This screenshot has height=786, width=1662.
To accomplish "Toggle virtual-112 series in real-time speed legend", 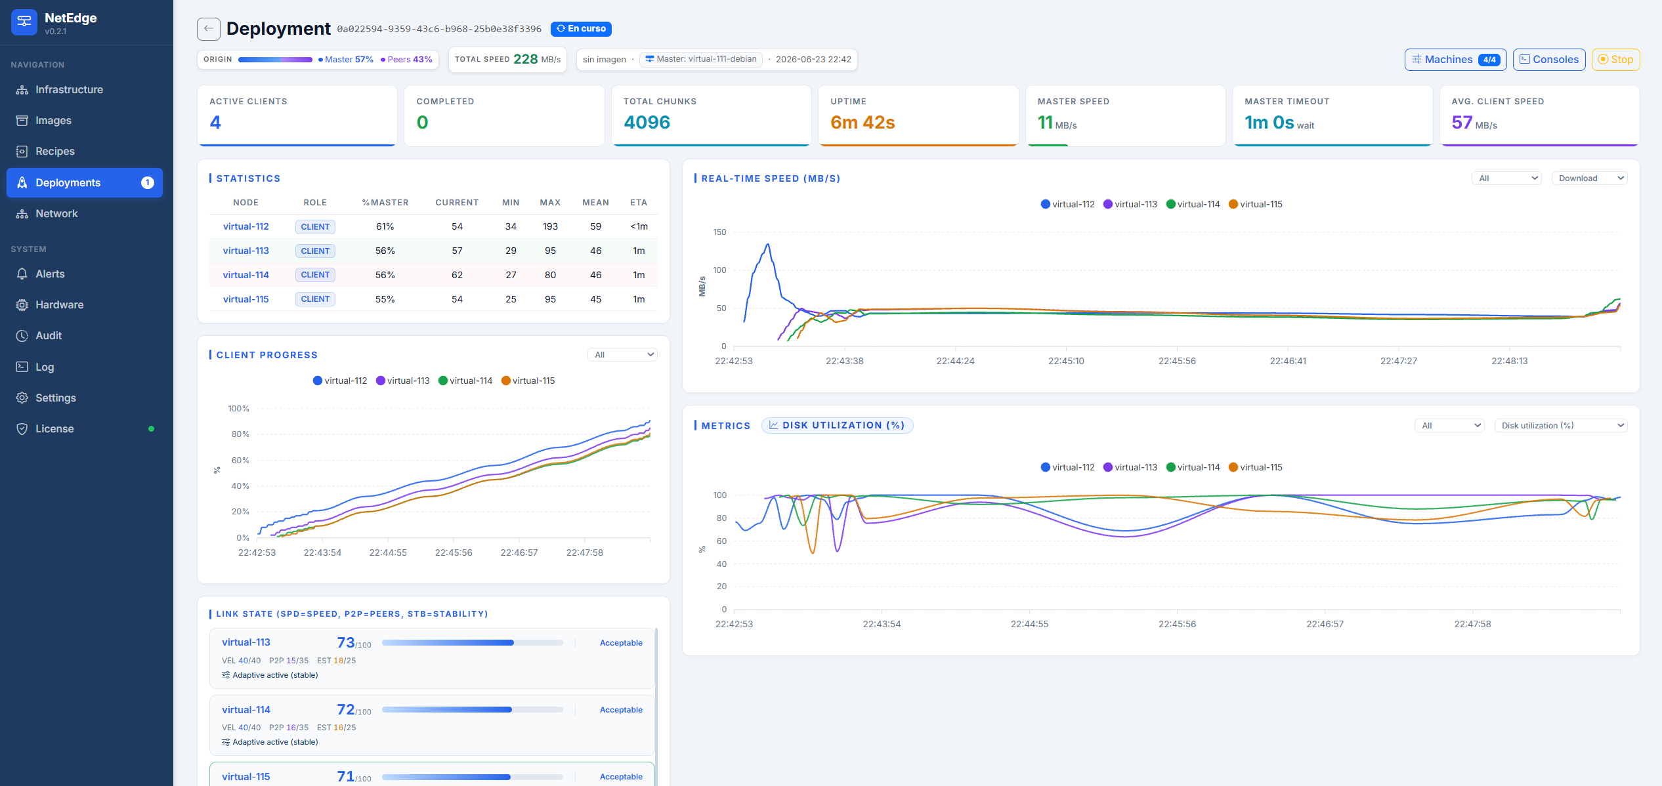I will point(1067,205).
